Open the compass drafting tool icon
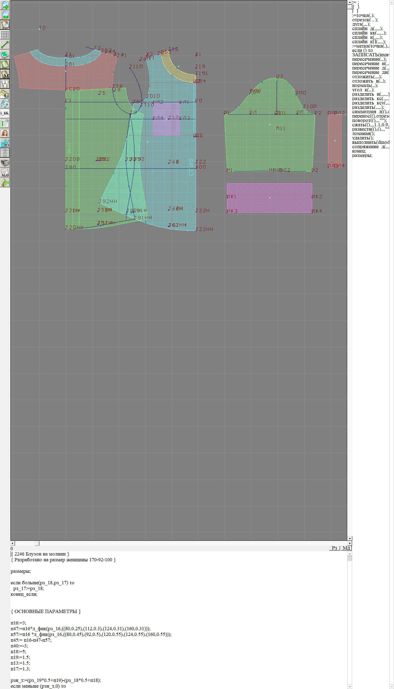 click(x=5, y=84)
